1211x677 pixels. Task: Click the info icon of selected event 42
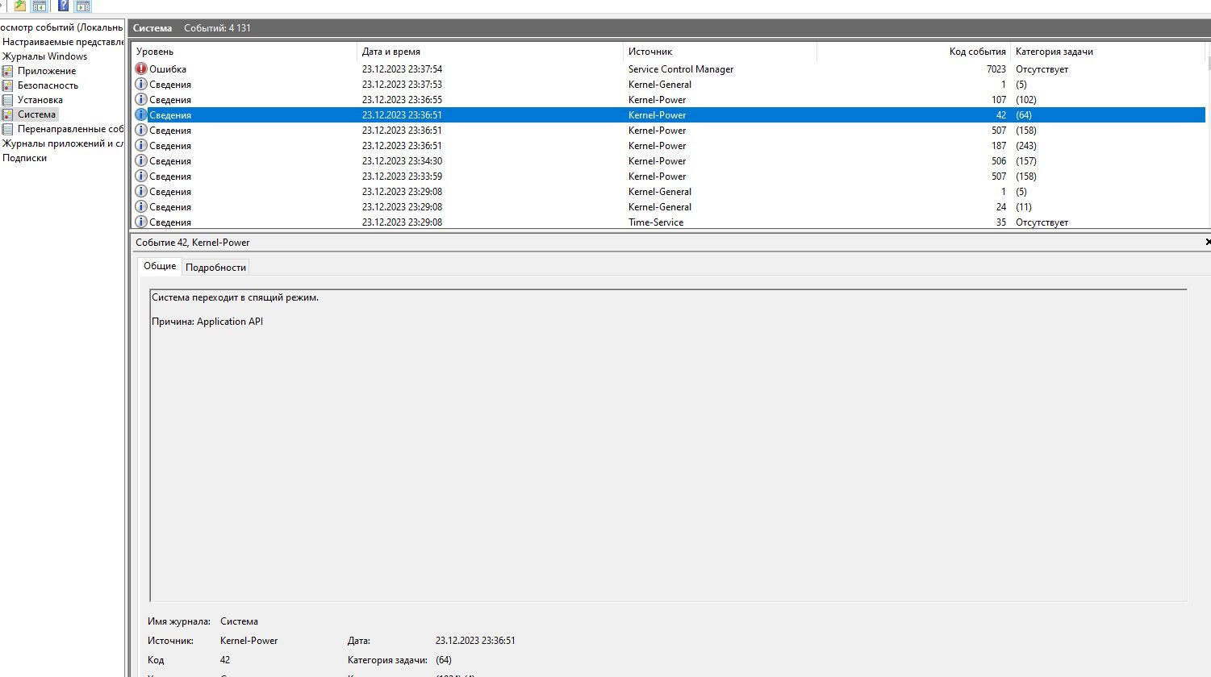(141, 115)
